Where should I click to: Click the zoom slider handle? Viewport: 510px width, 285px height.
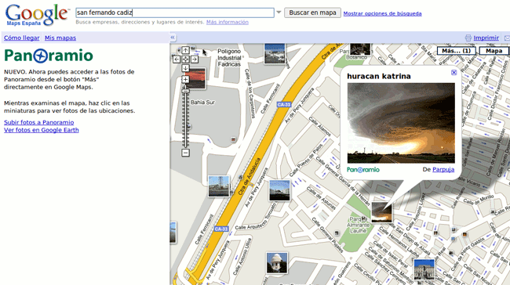185,91
